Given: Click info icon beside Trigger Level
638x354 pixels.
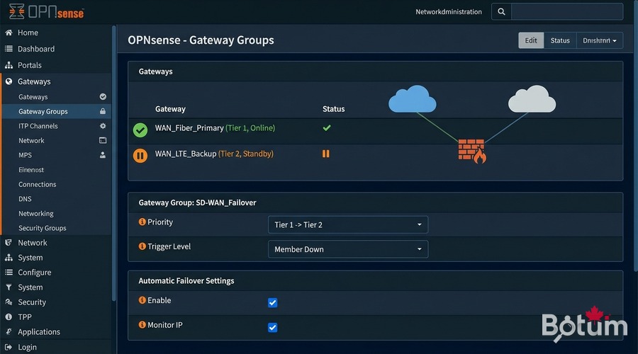Looking at the screenshot, I should click(142, 246).
